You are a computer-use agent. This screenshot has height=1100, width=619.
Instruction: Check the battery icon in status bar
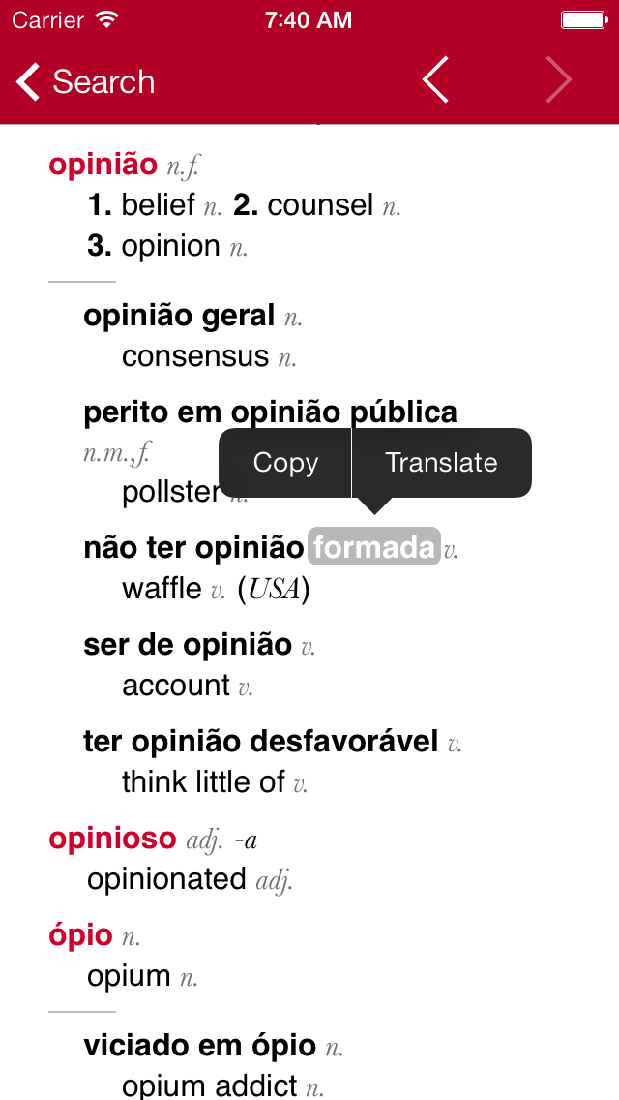[583, 20]
